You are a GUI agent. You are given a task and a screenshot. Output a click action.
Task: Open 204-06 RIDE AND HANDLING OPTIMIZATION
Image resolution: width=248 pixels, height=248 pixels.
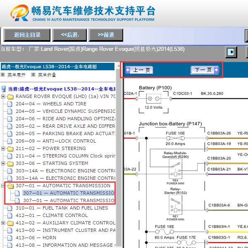[65, 119]
